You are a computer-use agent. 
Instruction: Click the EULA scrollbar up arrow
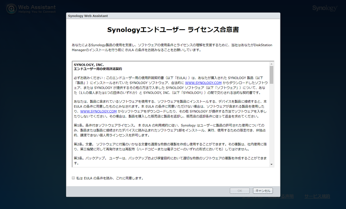[x=271, y=64]
